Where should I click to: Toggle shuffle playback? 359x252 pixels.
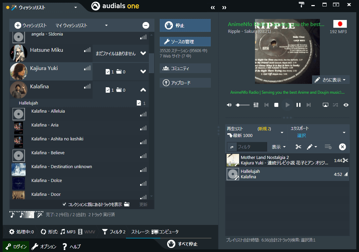tap(335, 105)
